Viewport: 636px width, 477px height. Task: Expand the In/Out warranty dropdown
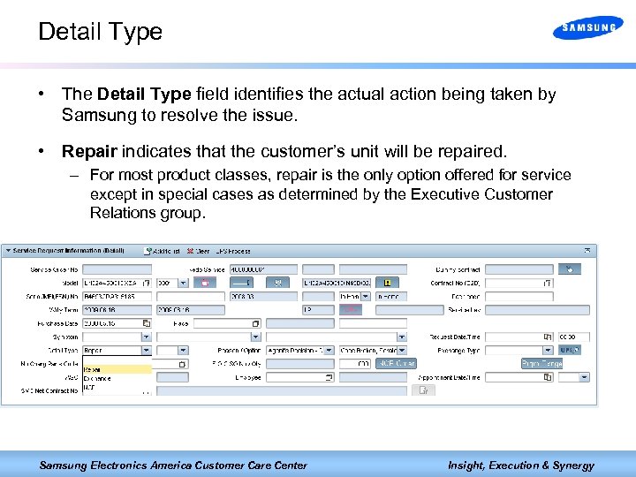pyautogui.click(x=366, y=297)
